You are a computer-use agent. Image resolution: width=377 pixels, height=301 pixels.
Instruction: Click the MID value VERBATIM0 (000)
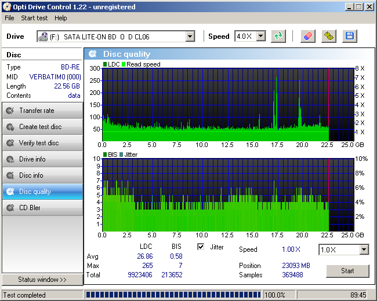pos(55,77)
